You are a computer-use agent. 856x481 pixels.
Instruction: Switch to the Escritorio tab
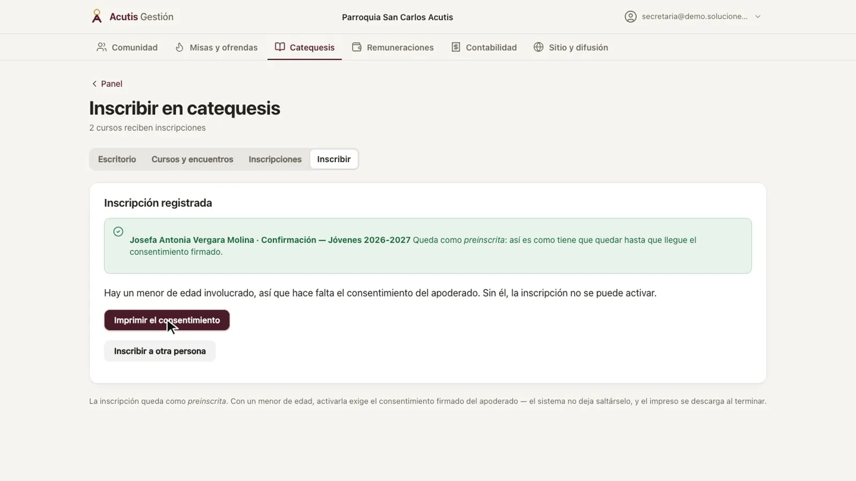[x=117, y=159]
